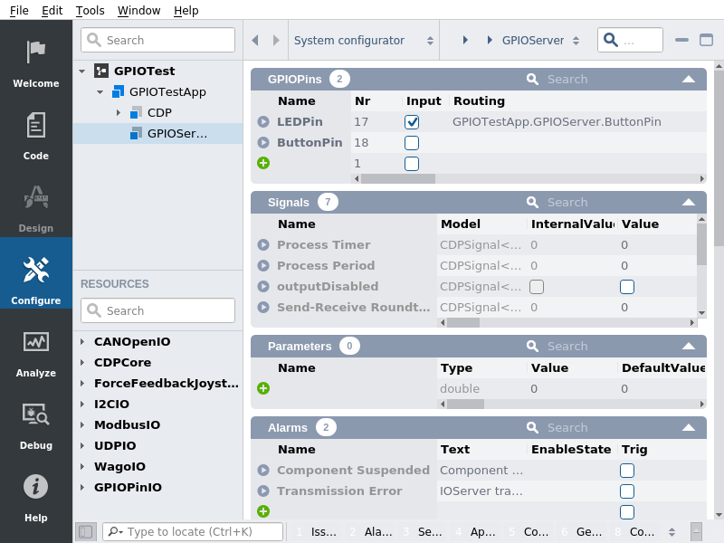This screenshot has height=543, width=724.
Task: Click the Type to locate search field
Action: (199, 532)
